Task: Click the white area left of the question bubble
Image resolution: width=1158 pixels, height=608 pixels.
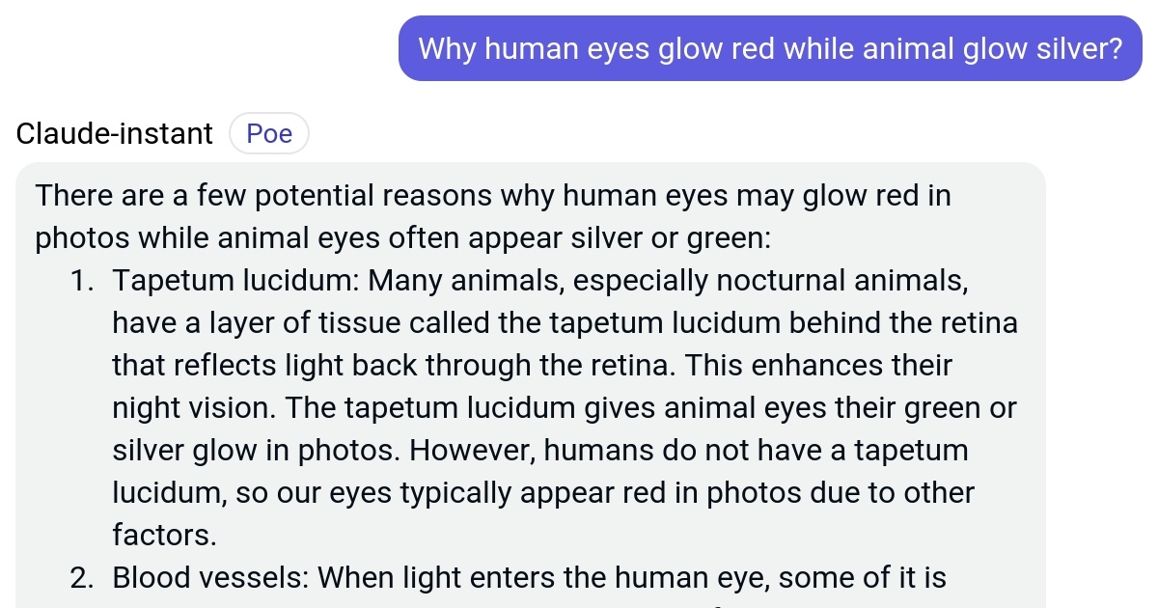Action: (193, 47)
